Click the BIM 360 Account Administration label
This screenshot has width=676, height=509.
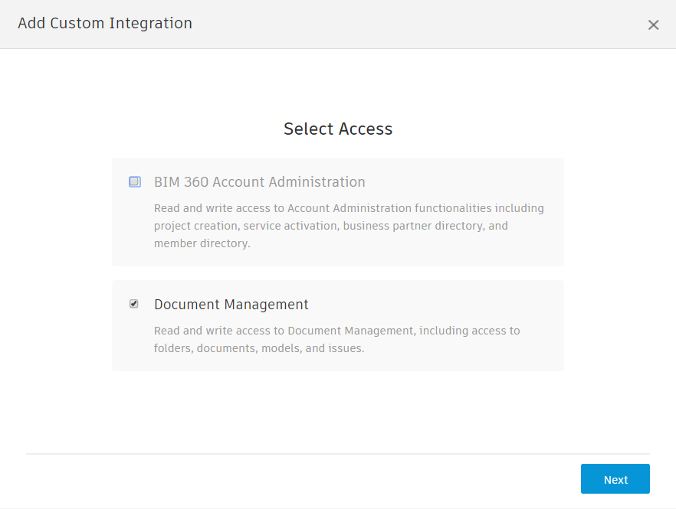point(259,182)
